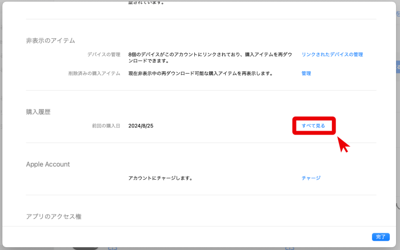Click the 現在非表示中 description text
The height and width of the screenshot is (250, 400).
point(200,74)
